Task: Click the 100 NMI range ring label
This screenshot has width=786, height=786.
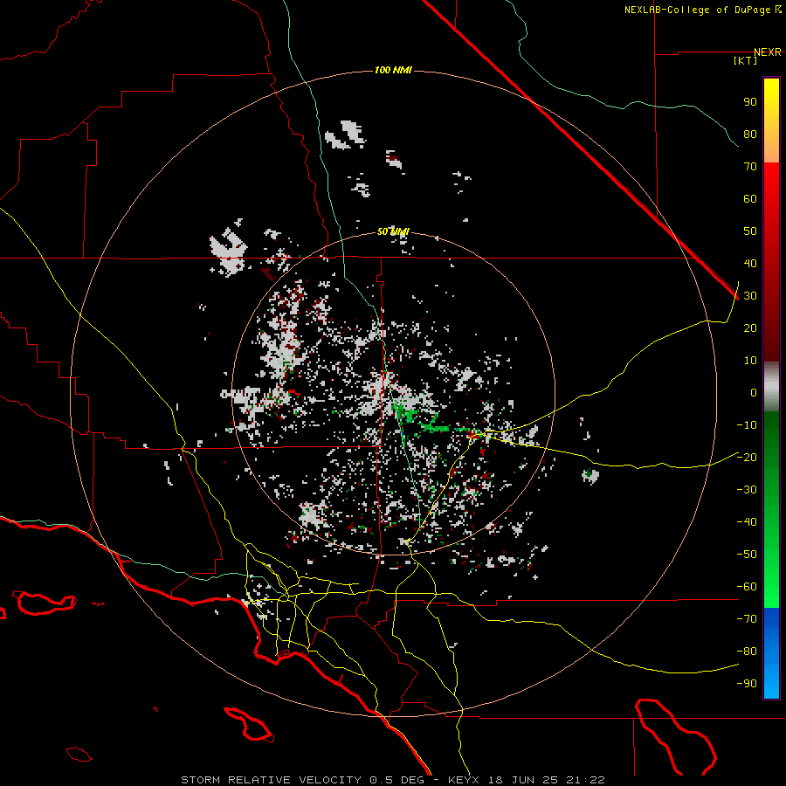Action: [393, 70]
